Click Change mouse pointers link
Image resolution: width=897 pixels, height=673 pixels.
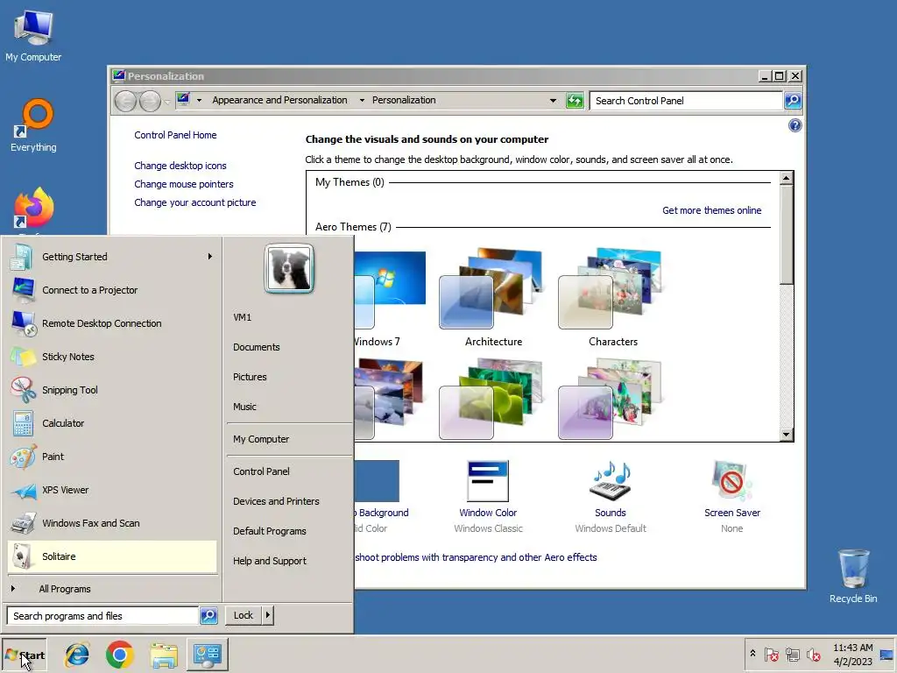click(x=184, y=184)
